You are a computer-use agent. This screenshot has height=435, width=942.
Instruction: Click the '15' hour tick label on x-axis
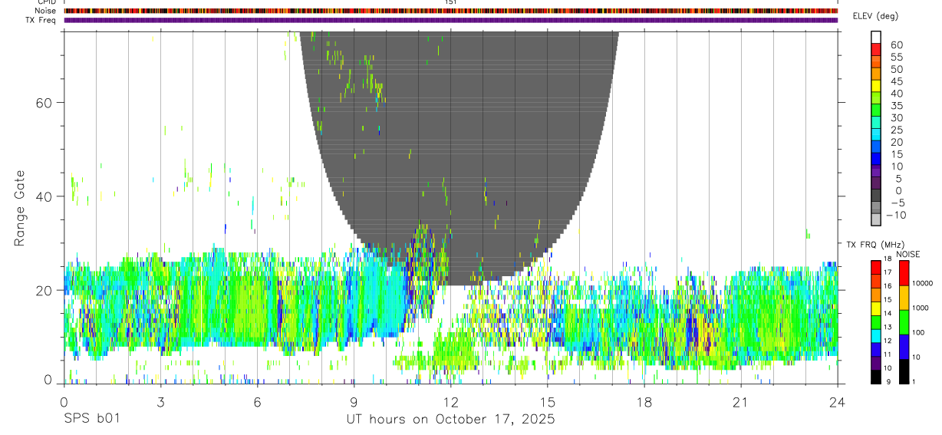pyautogui.click(x=548, y=402)
